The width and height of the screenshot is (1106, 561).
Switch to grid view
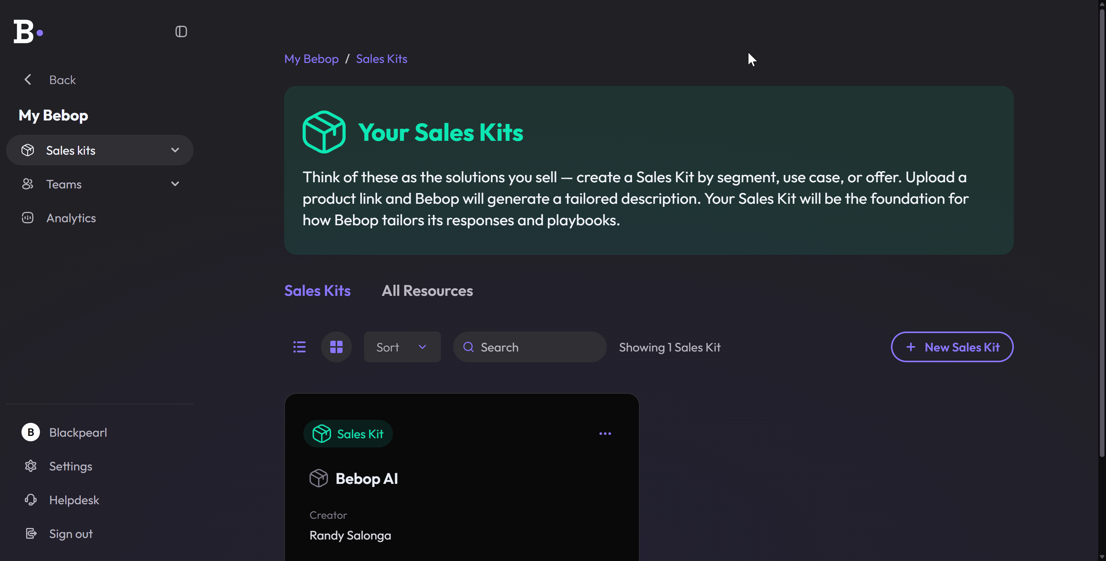click(336, 346)
